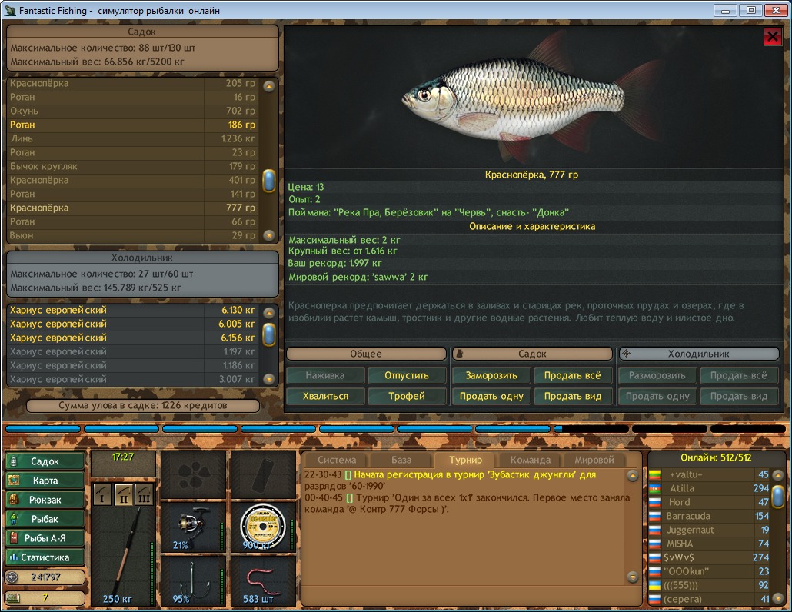Click the hook slot showing 95%
Screen dimensions: 792x612
[192, 580]
